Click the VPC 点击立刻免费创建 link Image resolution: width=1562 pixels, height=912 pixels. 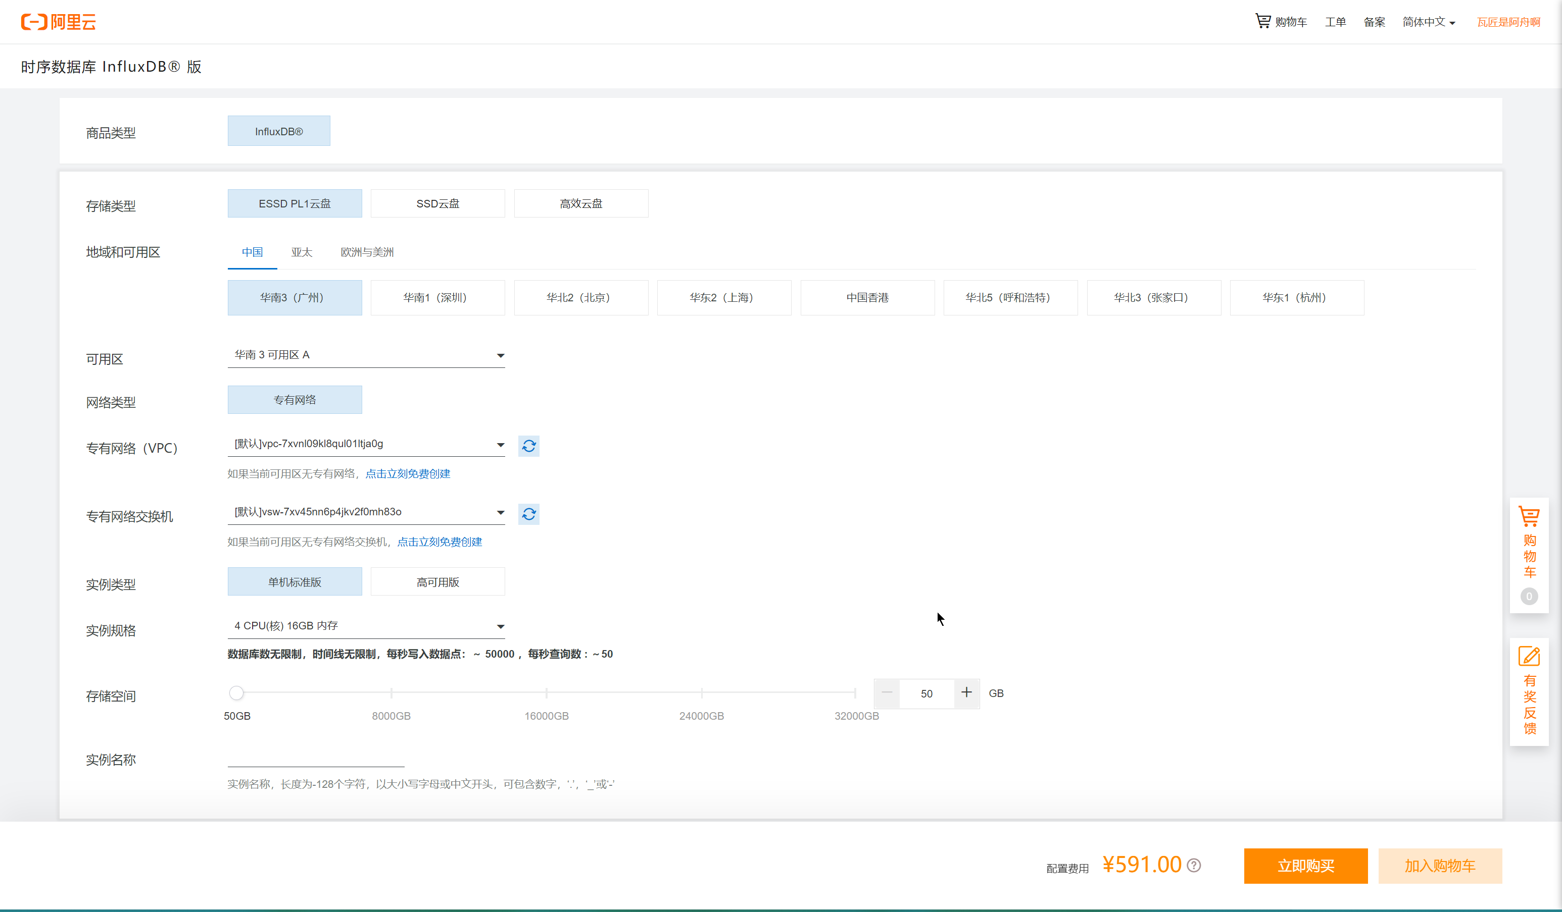(x=408, y=473)
